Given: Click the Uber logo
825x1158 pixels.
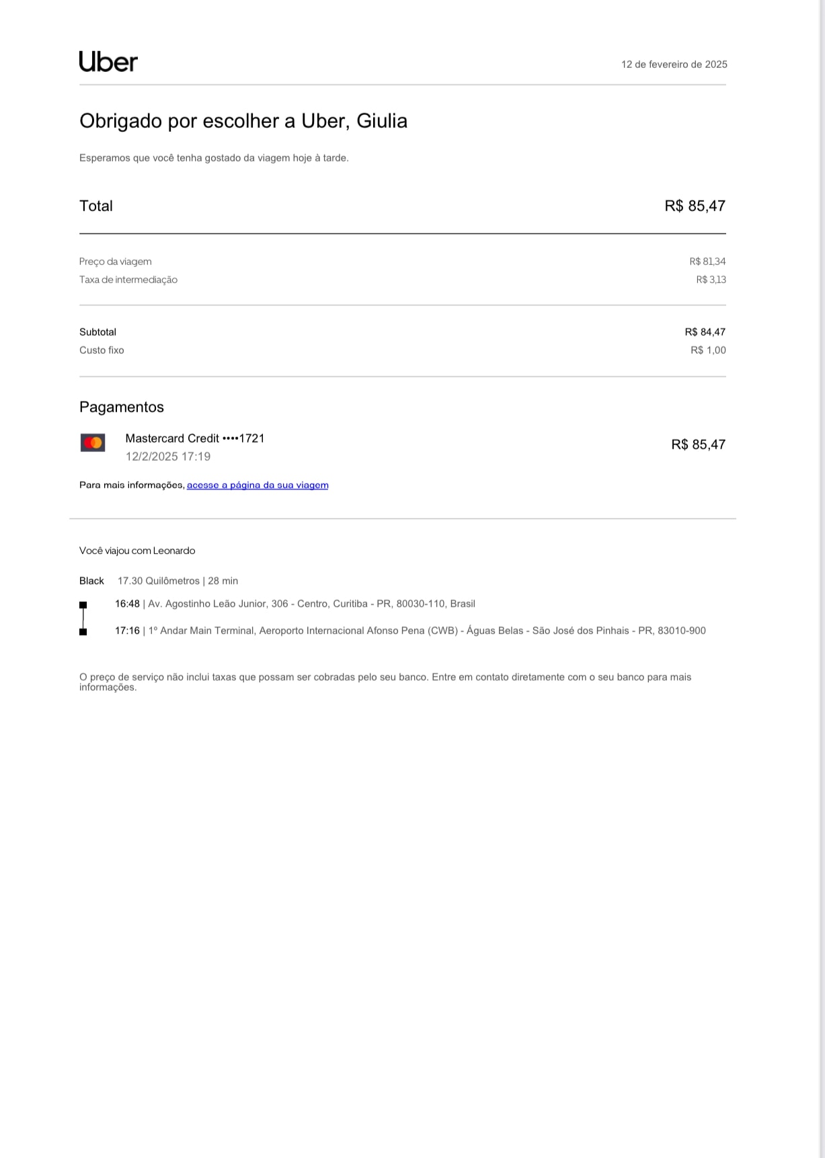Looking at the screenshot, I should tap(108, 62).
